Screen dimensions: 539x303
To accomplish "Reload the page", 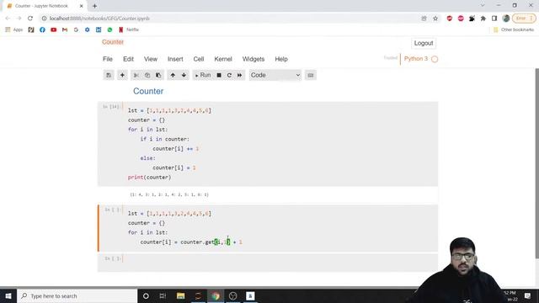I will [30, 19].
